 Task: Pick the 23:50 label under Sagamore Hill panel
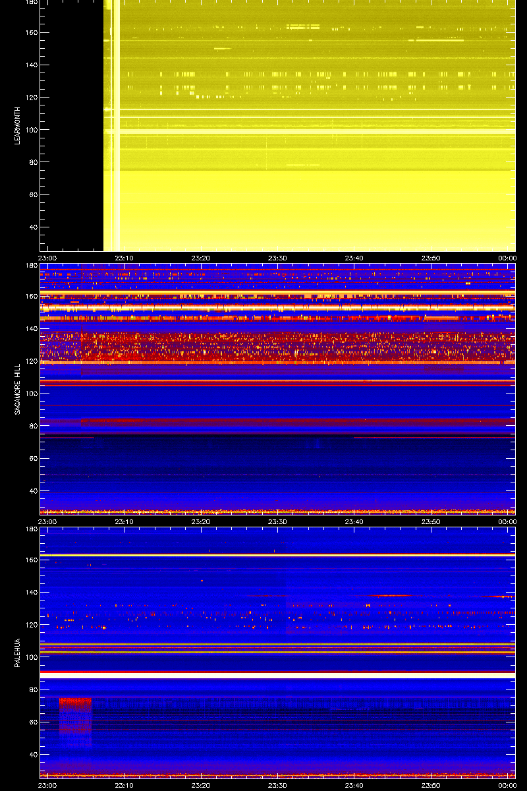click(431, 521)
